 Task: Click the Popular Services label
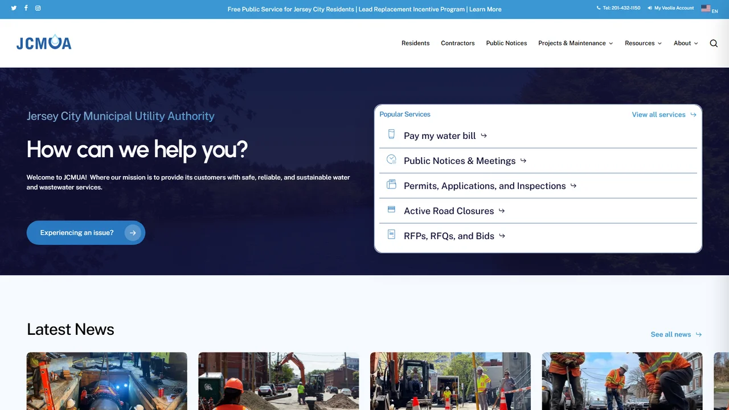[405, 114]
